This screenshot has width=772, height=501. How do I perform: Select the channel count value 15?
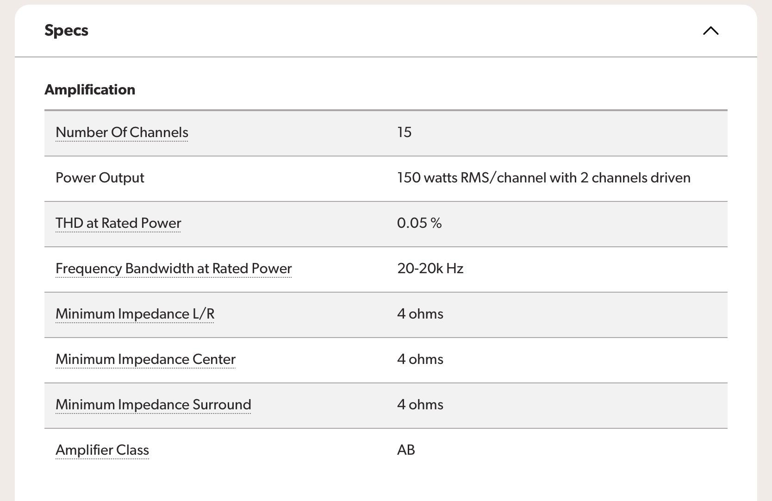[x=404, y=132]
